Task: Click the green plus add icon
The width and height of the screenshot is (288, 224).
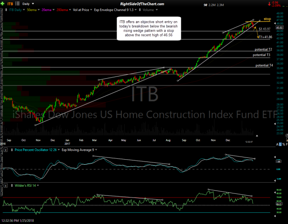Action: 3,4
